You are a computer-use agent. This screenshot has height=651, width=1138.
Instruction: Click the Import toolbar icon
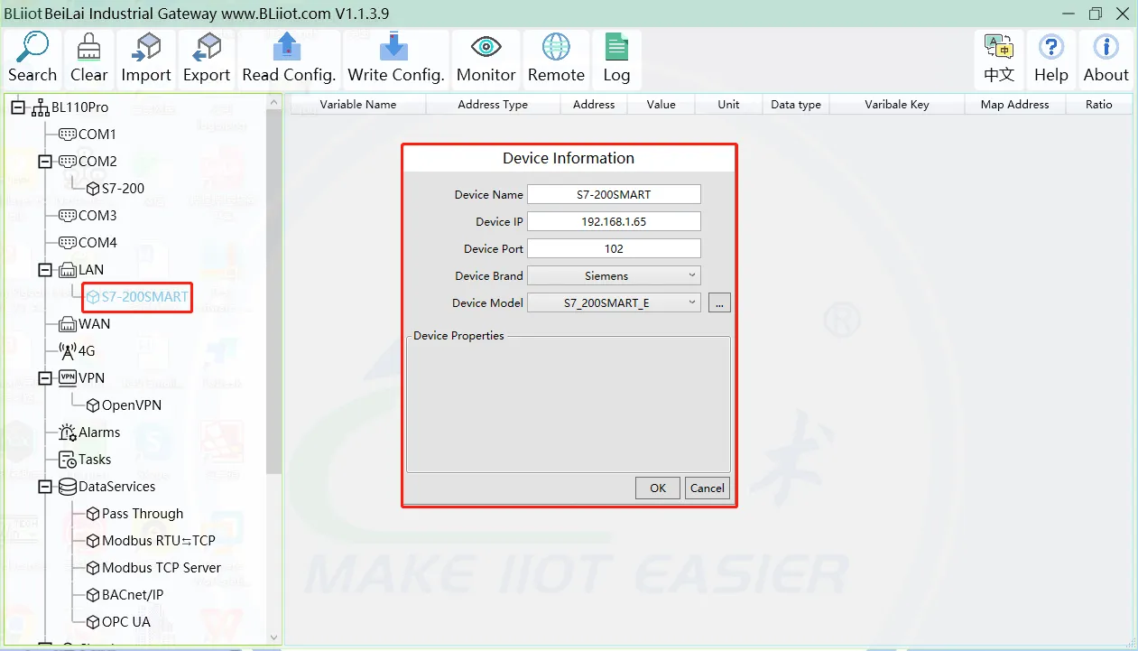coord(145,47)
